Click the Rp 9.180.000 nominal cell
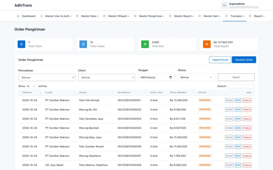 [x=178, y=109]
